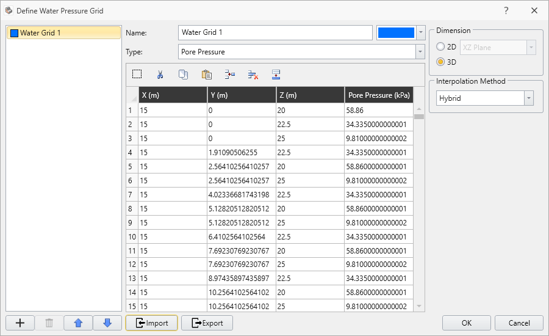Open the XZ Plane dropdown
Viewport: 549px width, 336px height.
point(531,48)
